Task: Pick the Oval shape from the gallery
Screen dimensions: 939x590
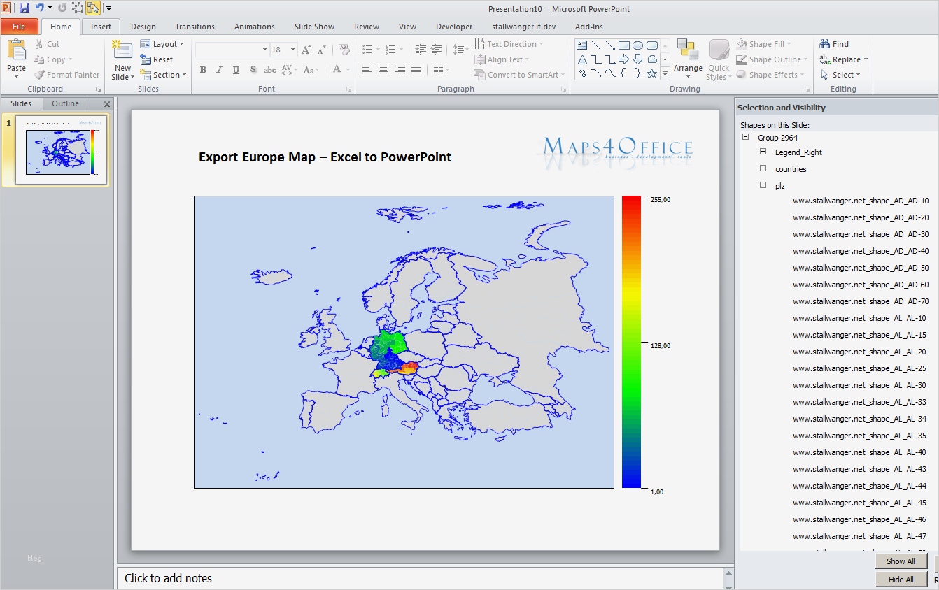Action: coord(637,44)
